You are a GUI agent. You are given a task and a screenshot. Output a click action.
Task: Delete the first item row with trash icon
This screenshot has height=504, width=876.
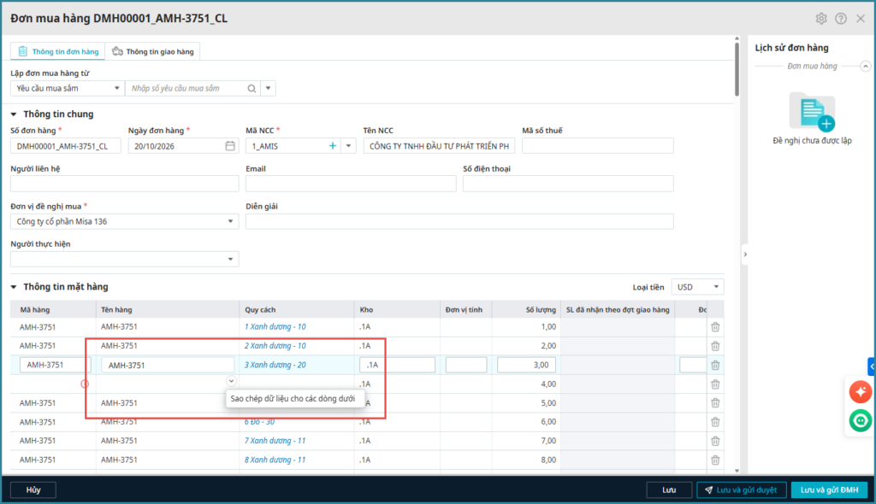[715, 327]
